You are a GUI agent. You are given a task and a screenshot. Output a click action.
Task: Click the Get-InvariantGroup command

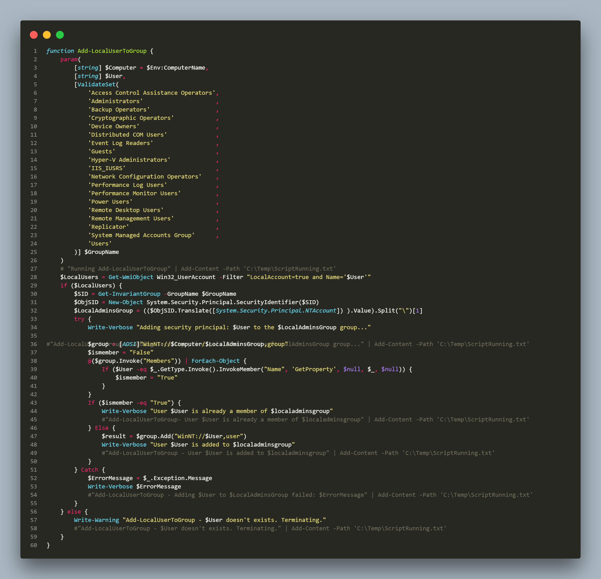click(x=129, y=294)
